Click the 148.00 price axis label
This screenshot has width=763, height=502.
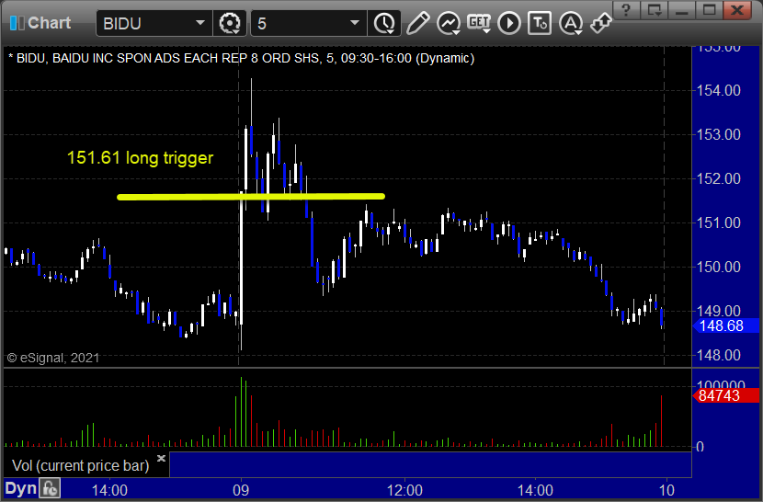click(718, 355)
